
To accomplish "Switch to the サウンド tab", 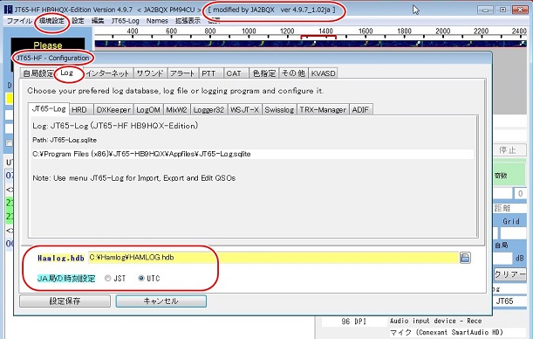I will pyautogui.click(x=150, y=73).
